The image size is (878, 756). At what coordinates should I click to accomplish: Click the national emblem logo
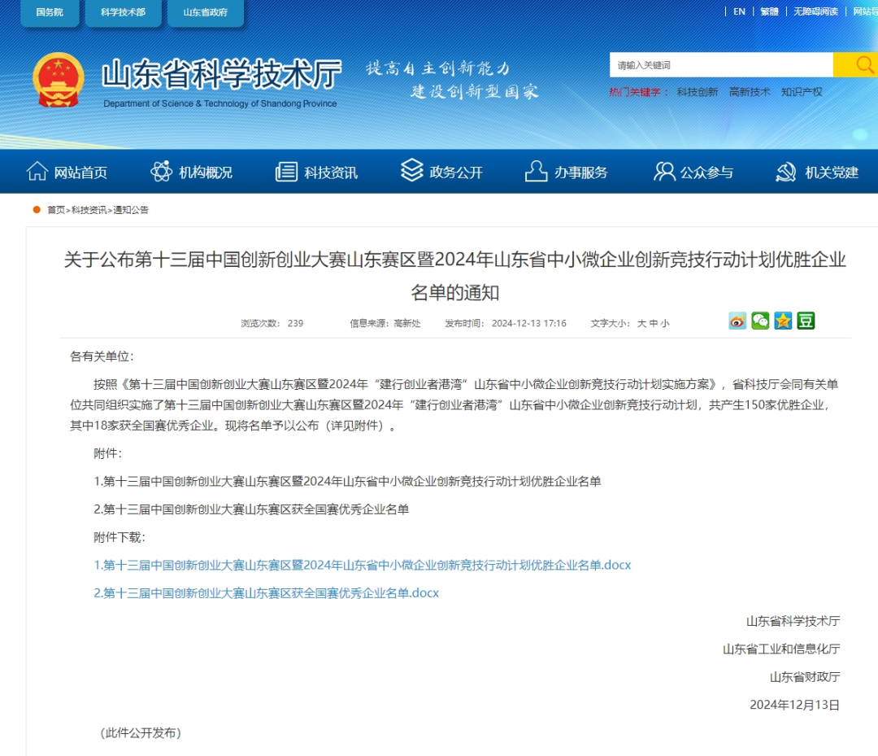pos(59,80)
